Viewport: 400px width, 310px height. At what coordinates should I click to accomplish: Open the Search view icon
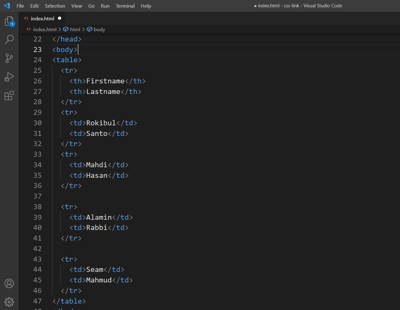point(9,39)
